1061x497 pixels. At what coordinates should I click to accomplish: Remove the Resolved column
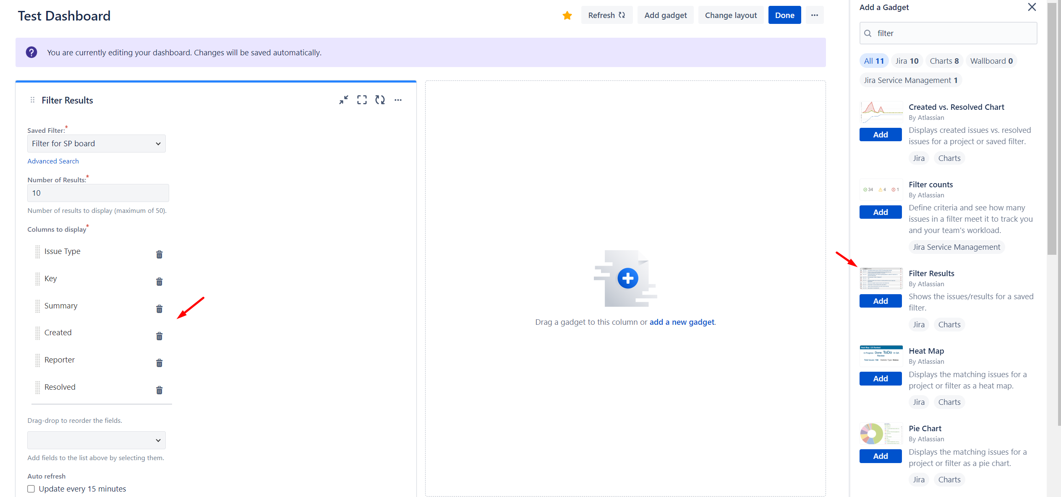pos(159,390)
